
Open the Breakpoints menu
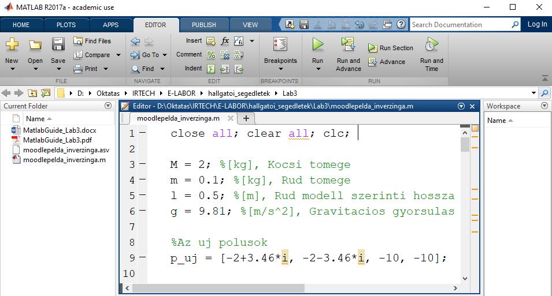[280, 55]
